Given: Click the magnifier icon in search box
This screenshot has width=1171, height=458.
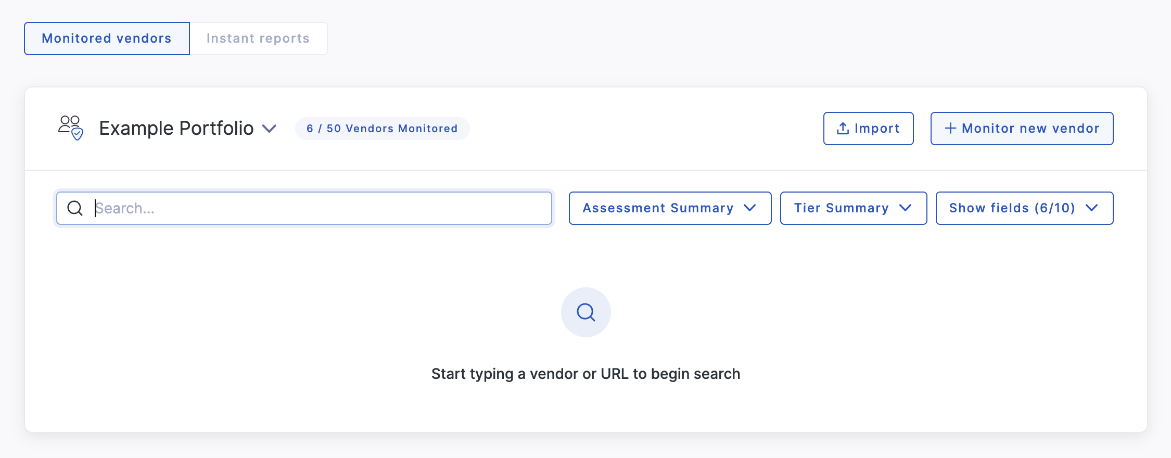Looking at the screenshot, I should [75, 208].
